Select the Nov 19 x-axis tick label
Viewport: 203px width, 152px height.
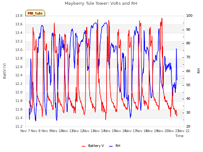(x=152, y=131)
